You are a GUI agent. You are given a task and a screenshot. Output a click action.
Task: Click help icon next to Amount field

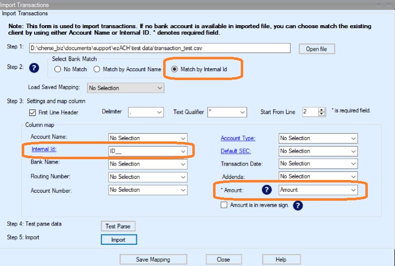(x=267, y=190)
